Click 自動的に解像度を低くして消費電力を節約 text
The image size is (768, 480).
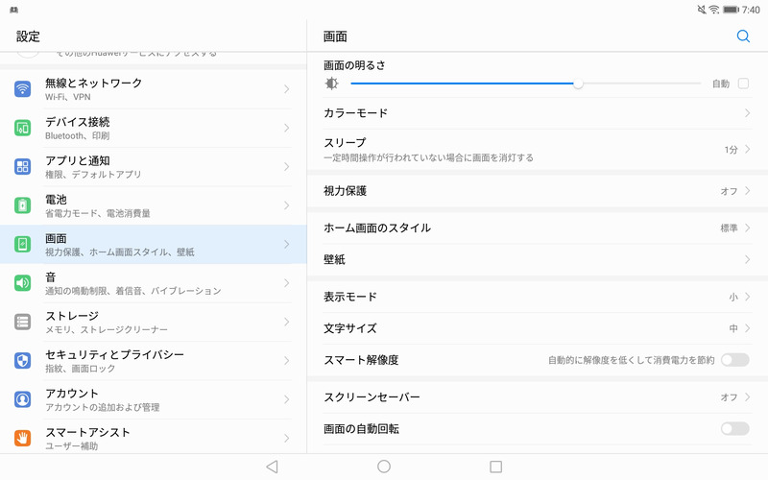pyautogui.click(x=632, y=360)
